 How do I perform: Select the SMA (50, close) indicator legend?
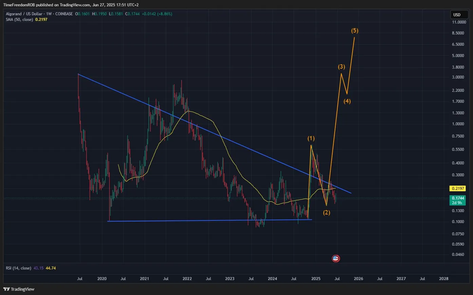(19, 20)
